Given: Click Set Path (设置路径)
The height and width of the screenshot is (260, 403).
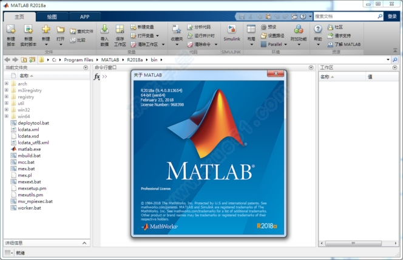Looking at the screenshot, I should pyautogui.click(x=273, y=36).
